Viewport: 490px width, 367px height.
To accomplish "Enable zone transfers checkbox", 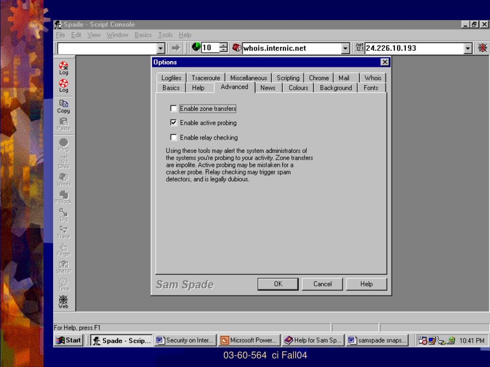I will (174, 108).
